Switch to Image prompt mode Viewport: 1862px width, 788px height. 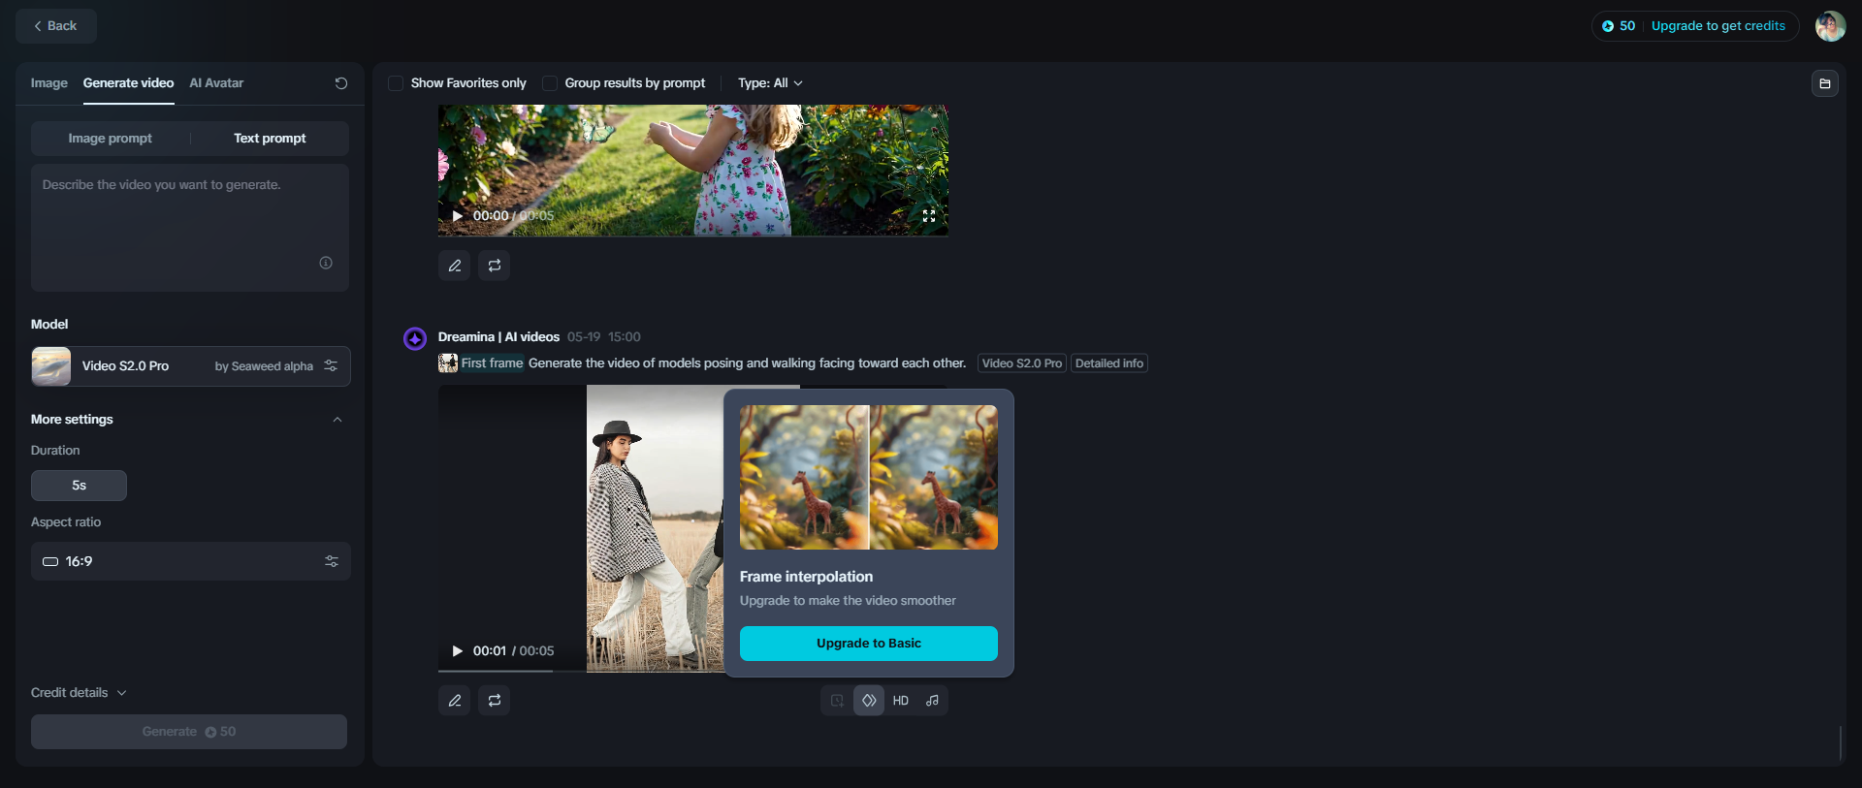110,139
